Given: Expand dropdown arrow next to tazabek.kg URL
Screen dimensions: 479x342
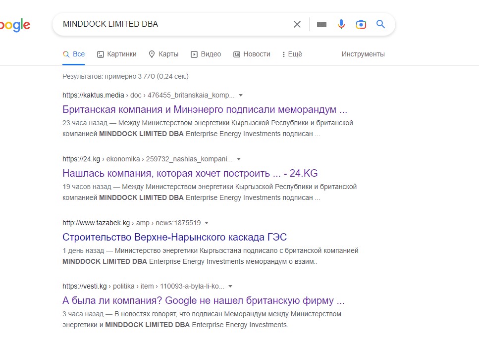Looking at the screenshot, I should pyautogui.click(x=207, y=223).
